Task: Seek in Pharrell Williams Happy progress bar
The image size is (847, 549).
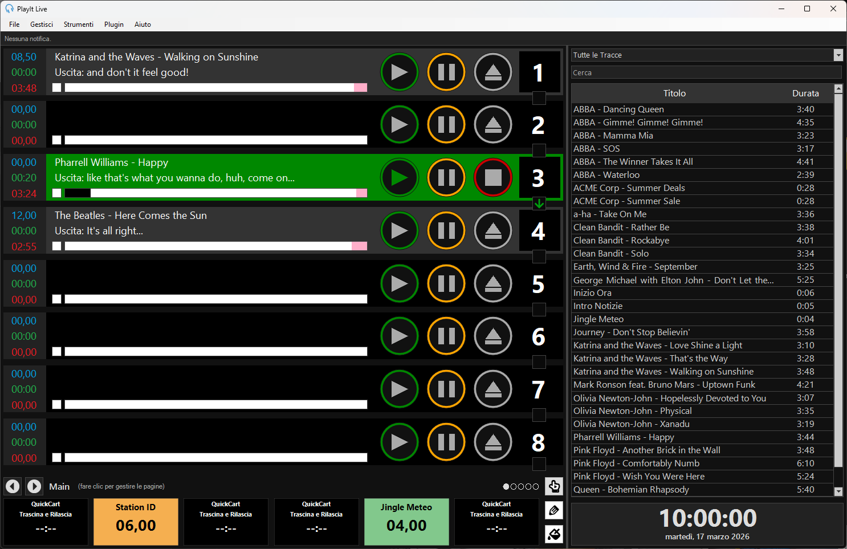Action: [215, 193]
